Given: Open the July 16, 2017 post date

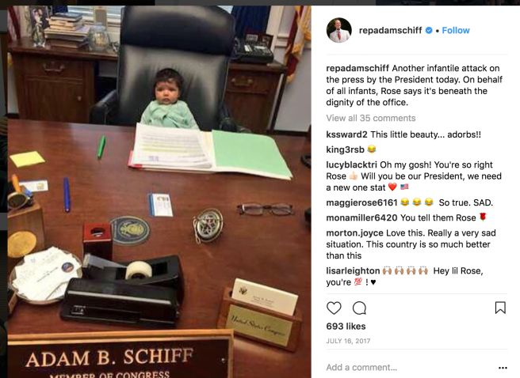Looking at the screenshot, I should [x=348, y=341].
